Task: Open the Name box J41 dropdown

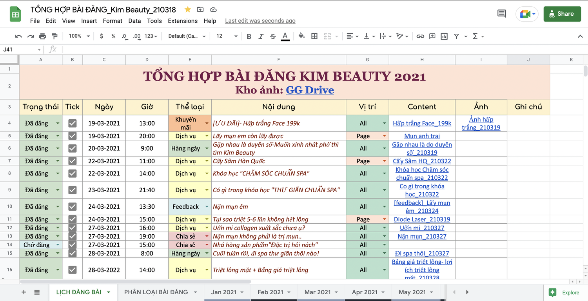Action: pos(39,49)
